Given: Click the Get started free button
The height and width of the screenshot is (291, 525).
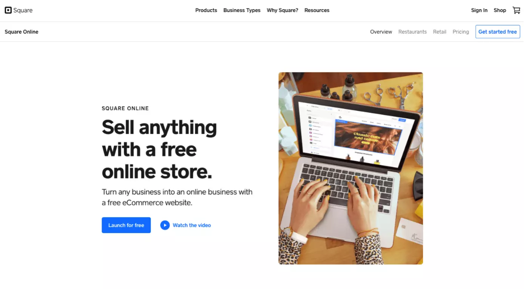Looking at the screenshot, I should (497, 32).
